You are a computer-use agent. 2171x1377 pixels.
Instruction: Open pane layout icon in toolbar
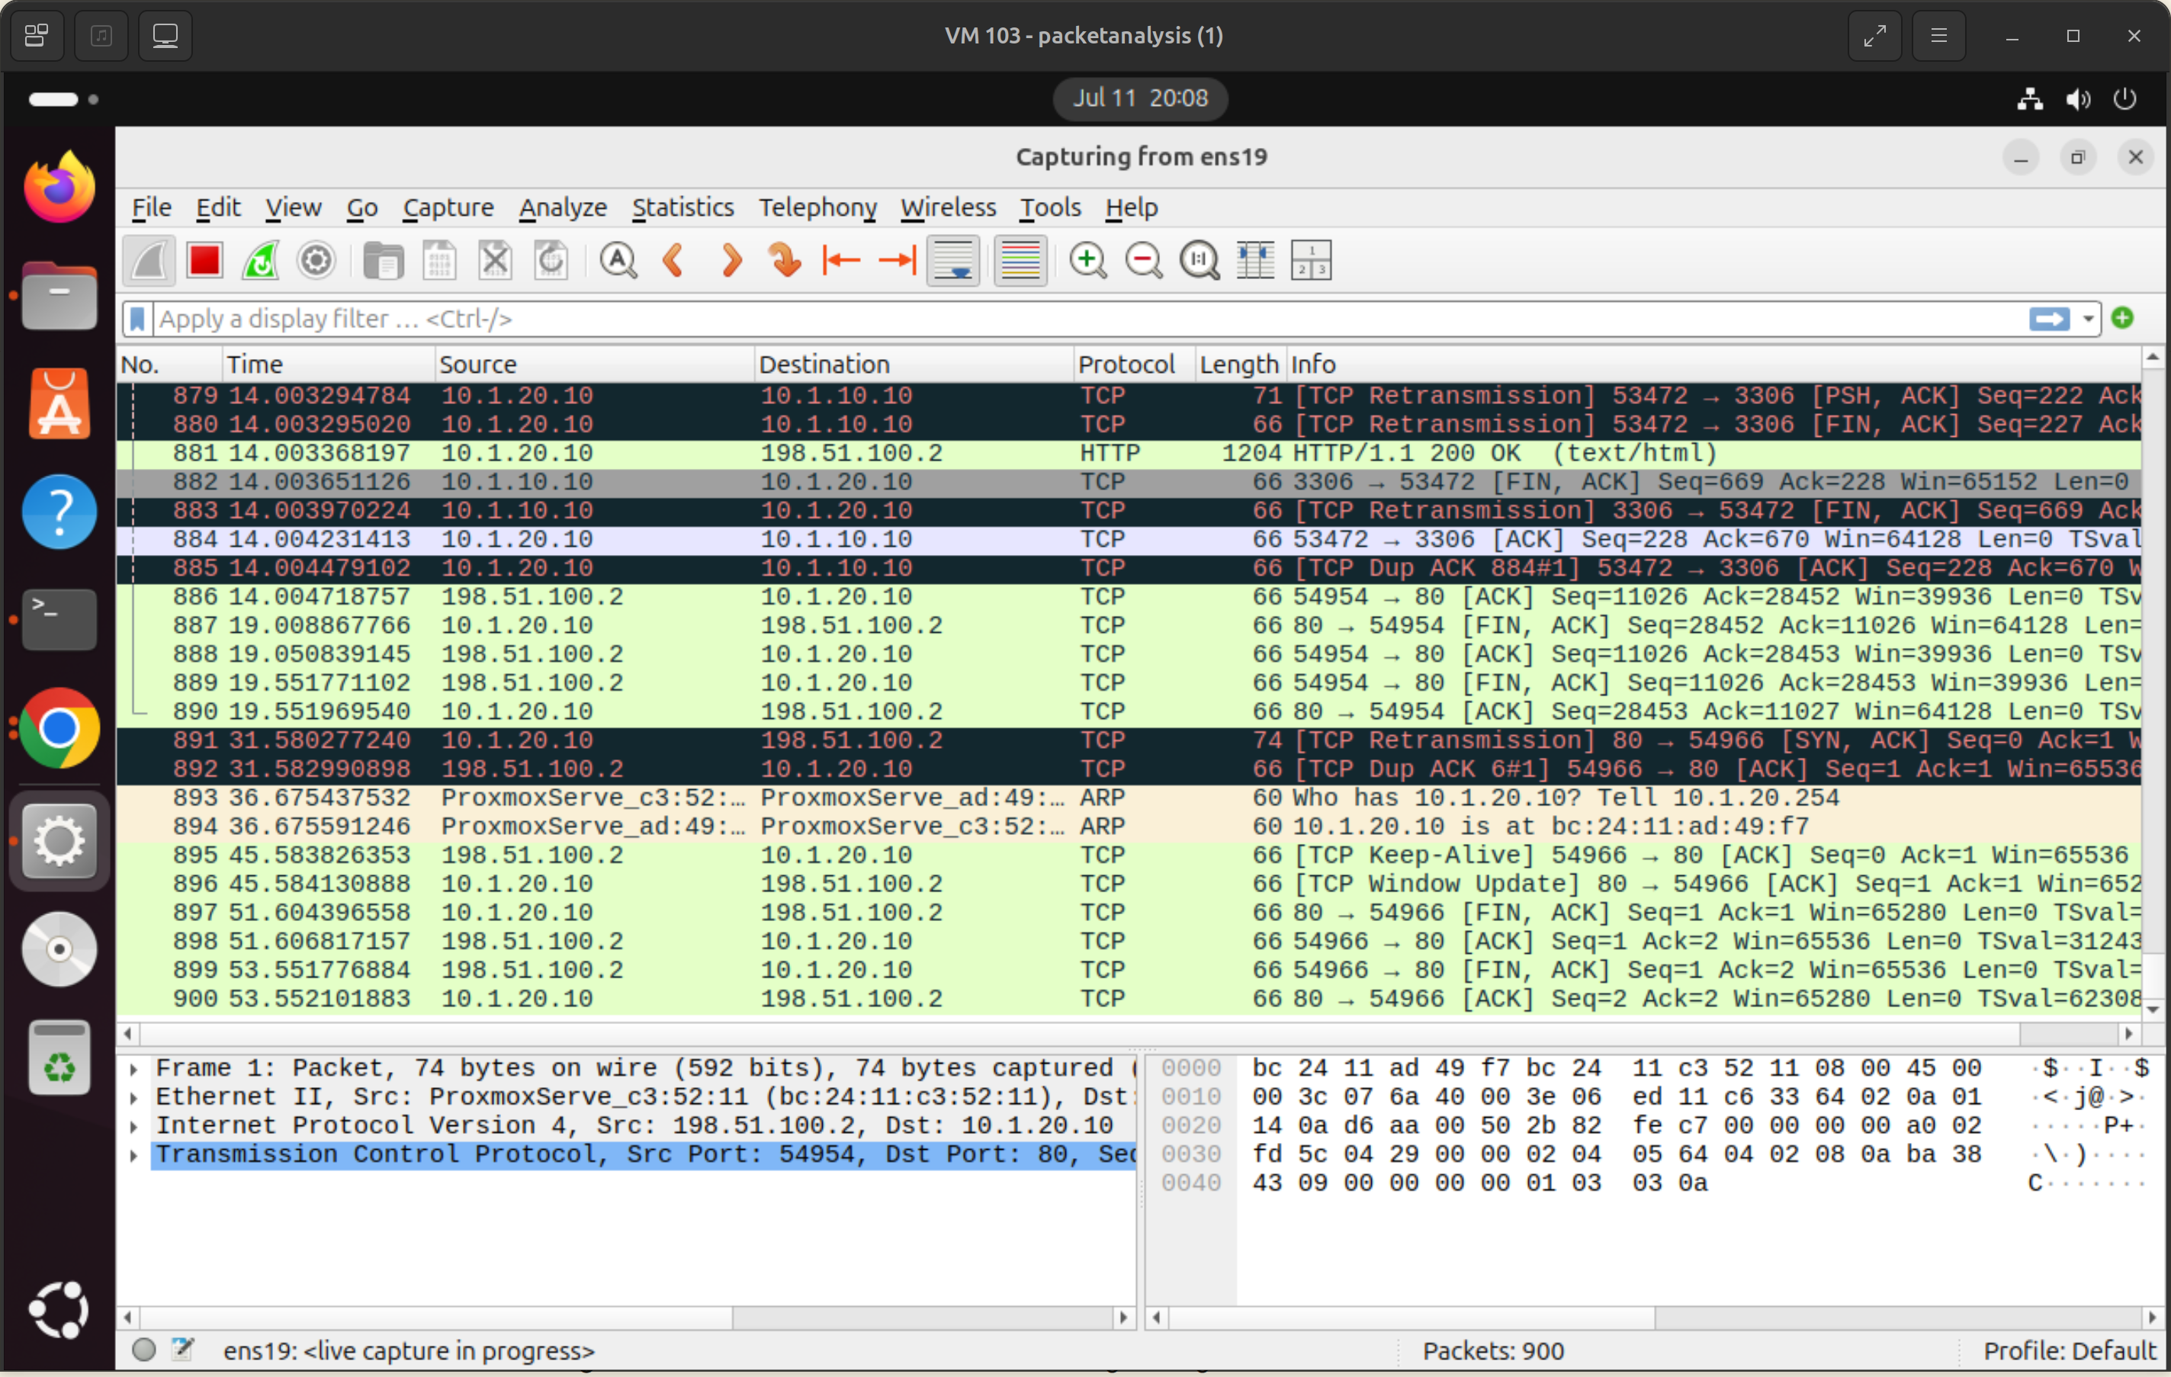click(1311, 262)
